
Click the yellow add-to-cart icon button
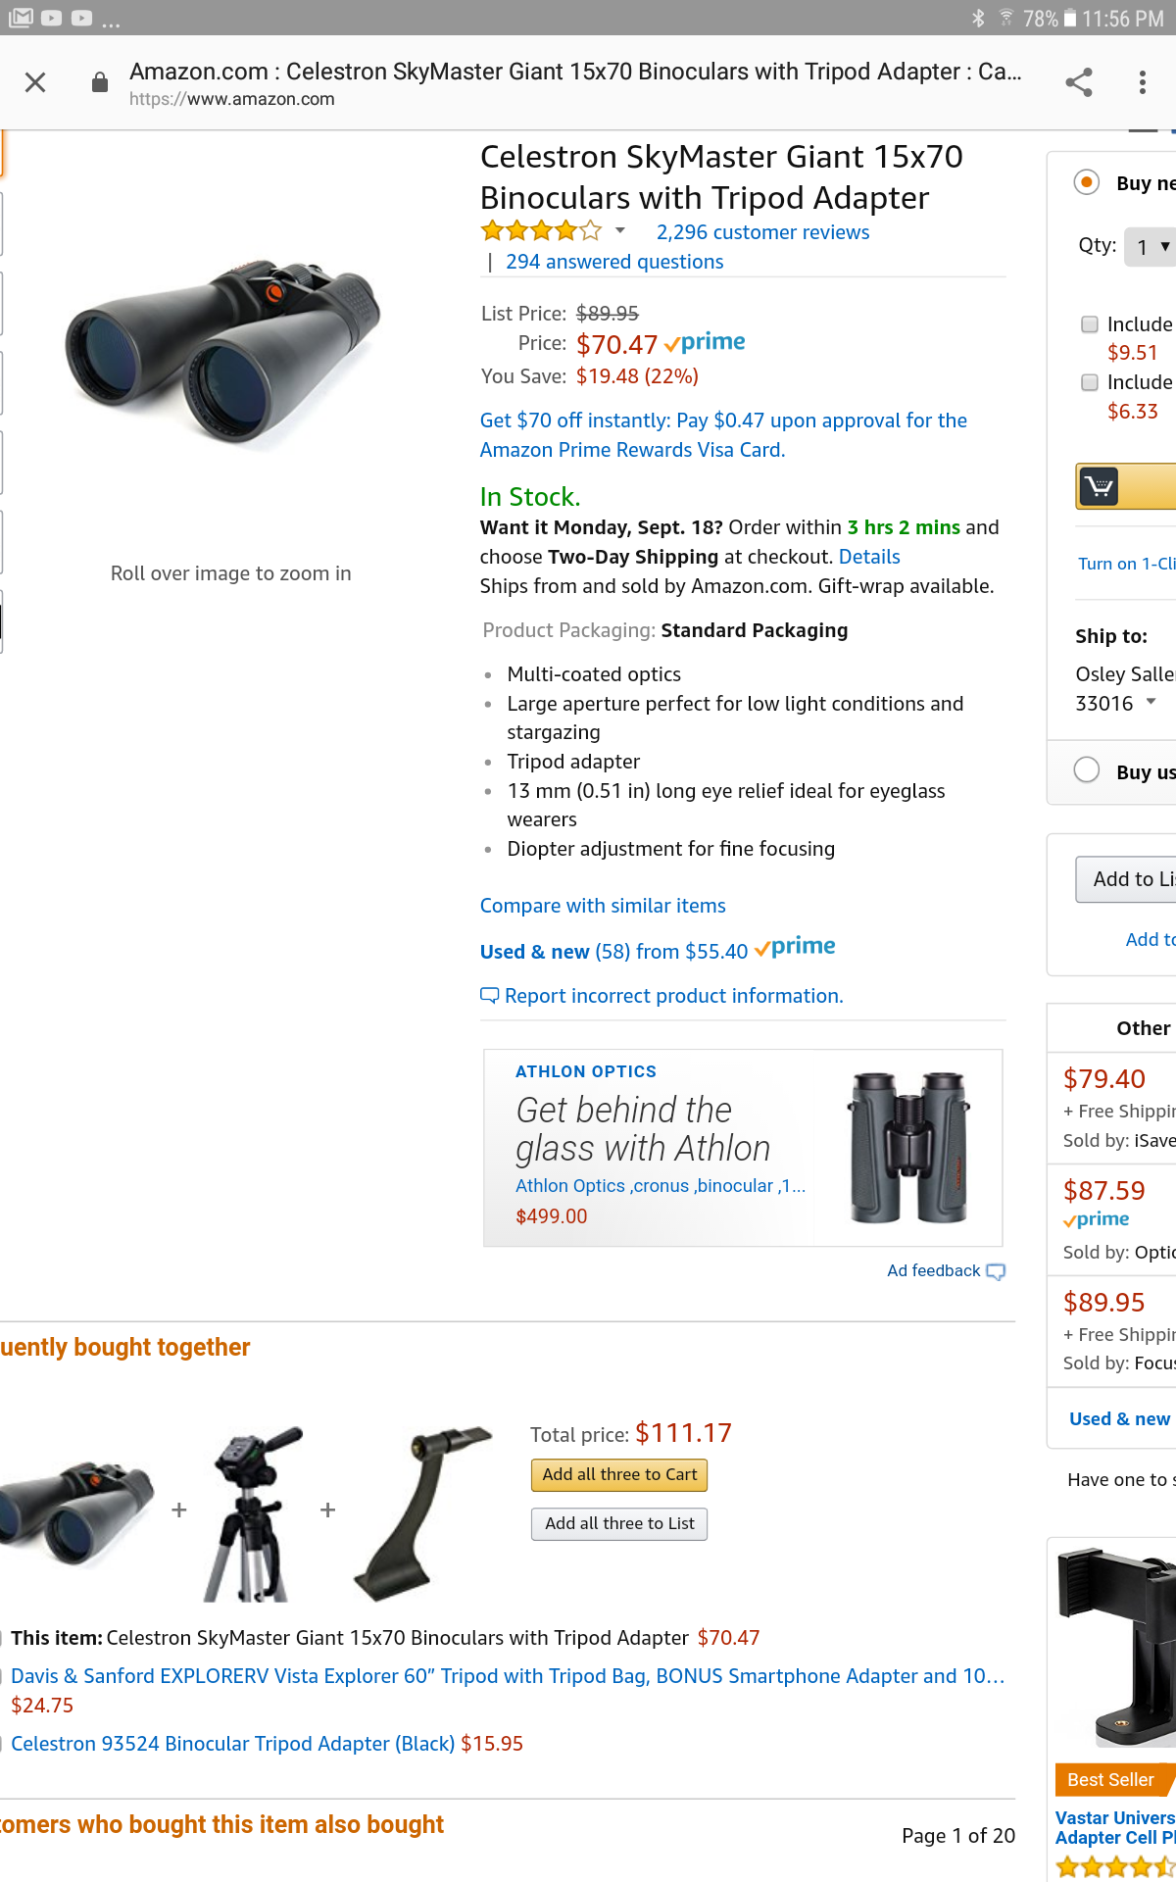click(x=1127, y=486)
